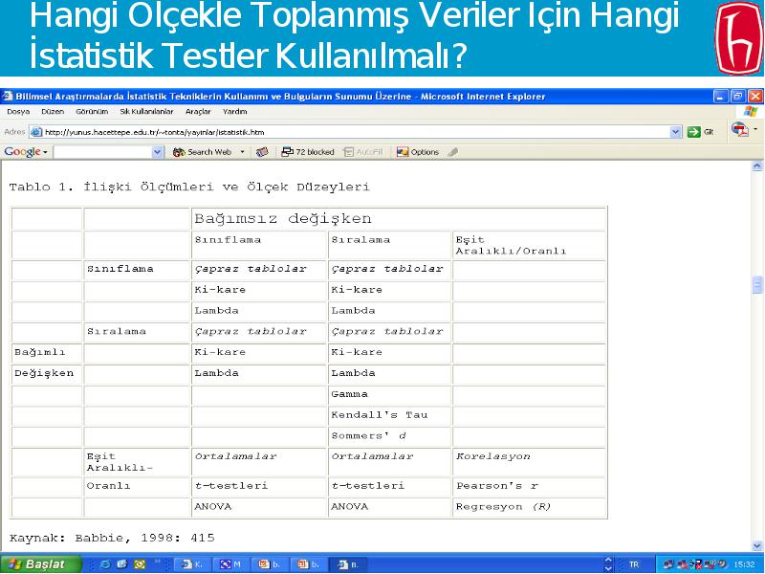Click the vertical scrollbar thumb
This screenshot has height=574, width=765.
(756, 285)
